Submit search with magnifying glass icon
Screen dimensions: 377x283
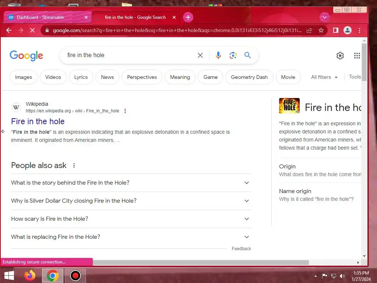pos(247,55)
